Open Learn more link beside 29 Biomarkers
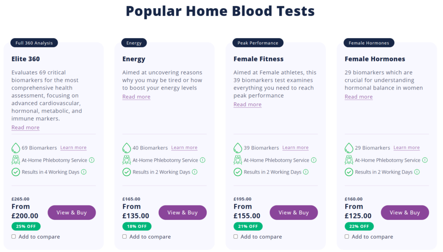 (407, 148)
